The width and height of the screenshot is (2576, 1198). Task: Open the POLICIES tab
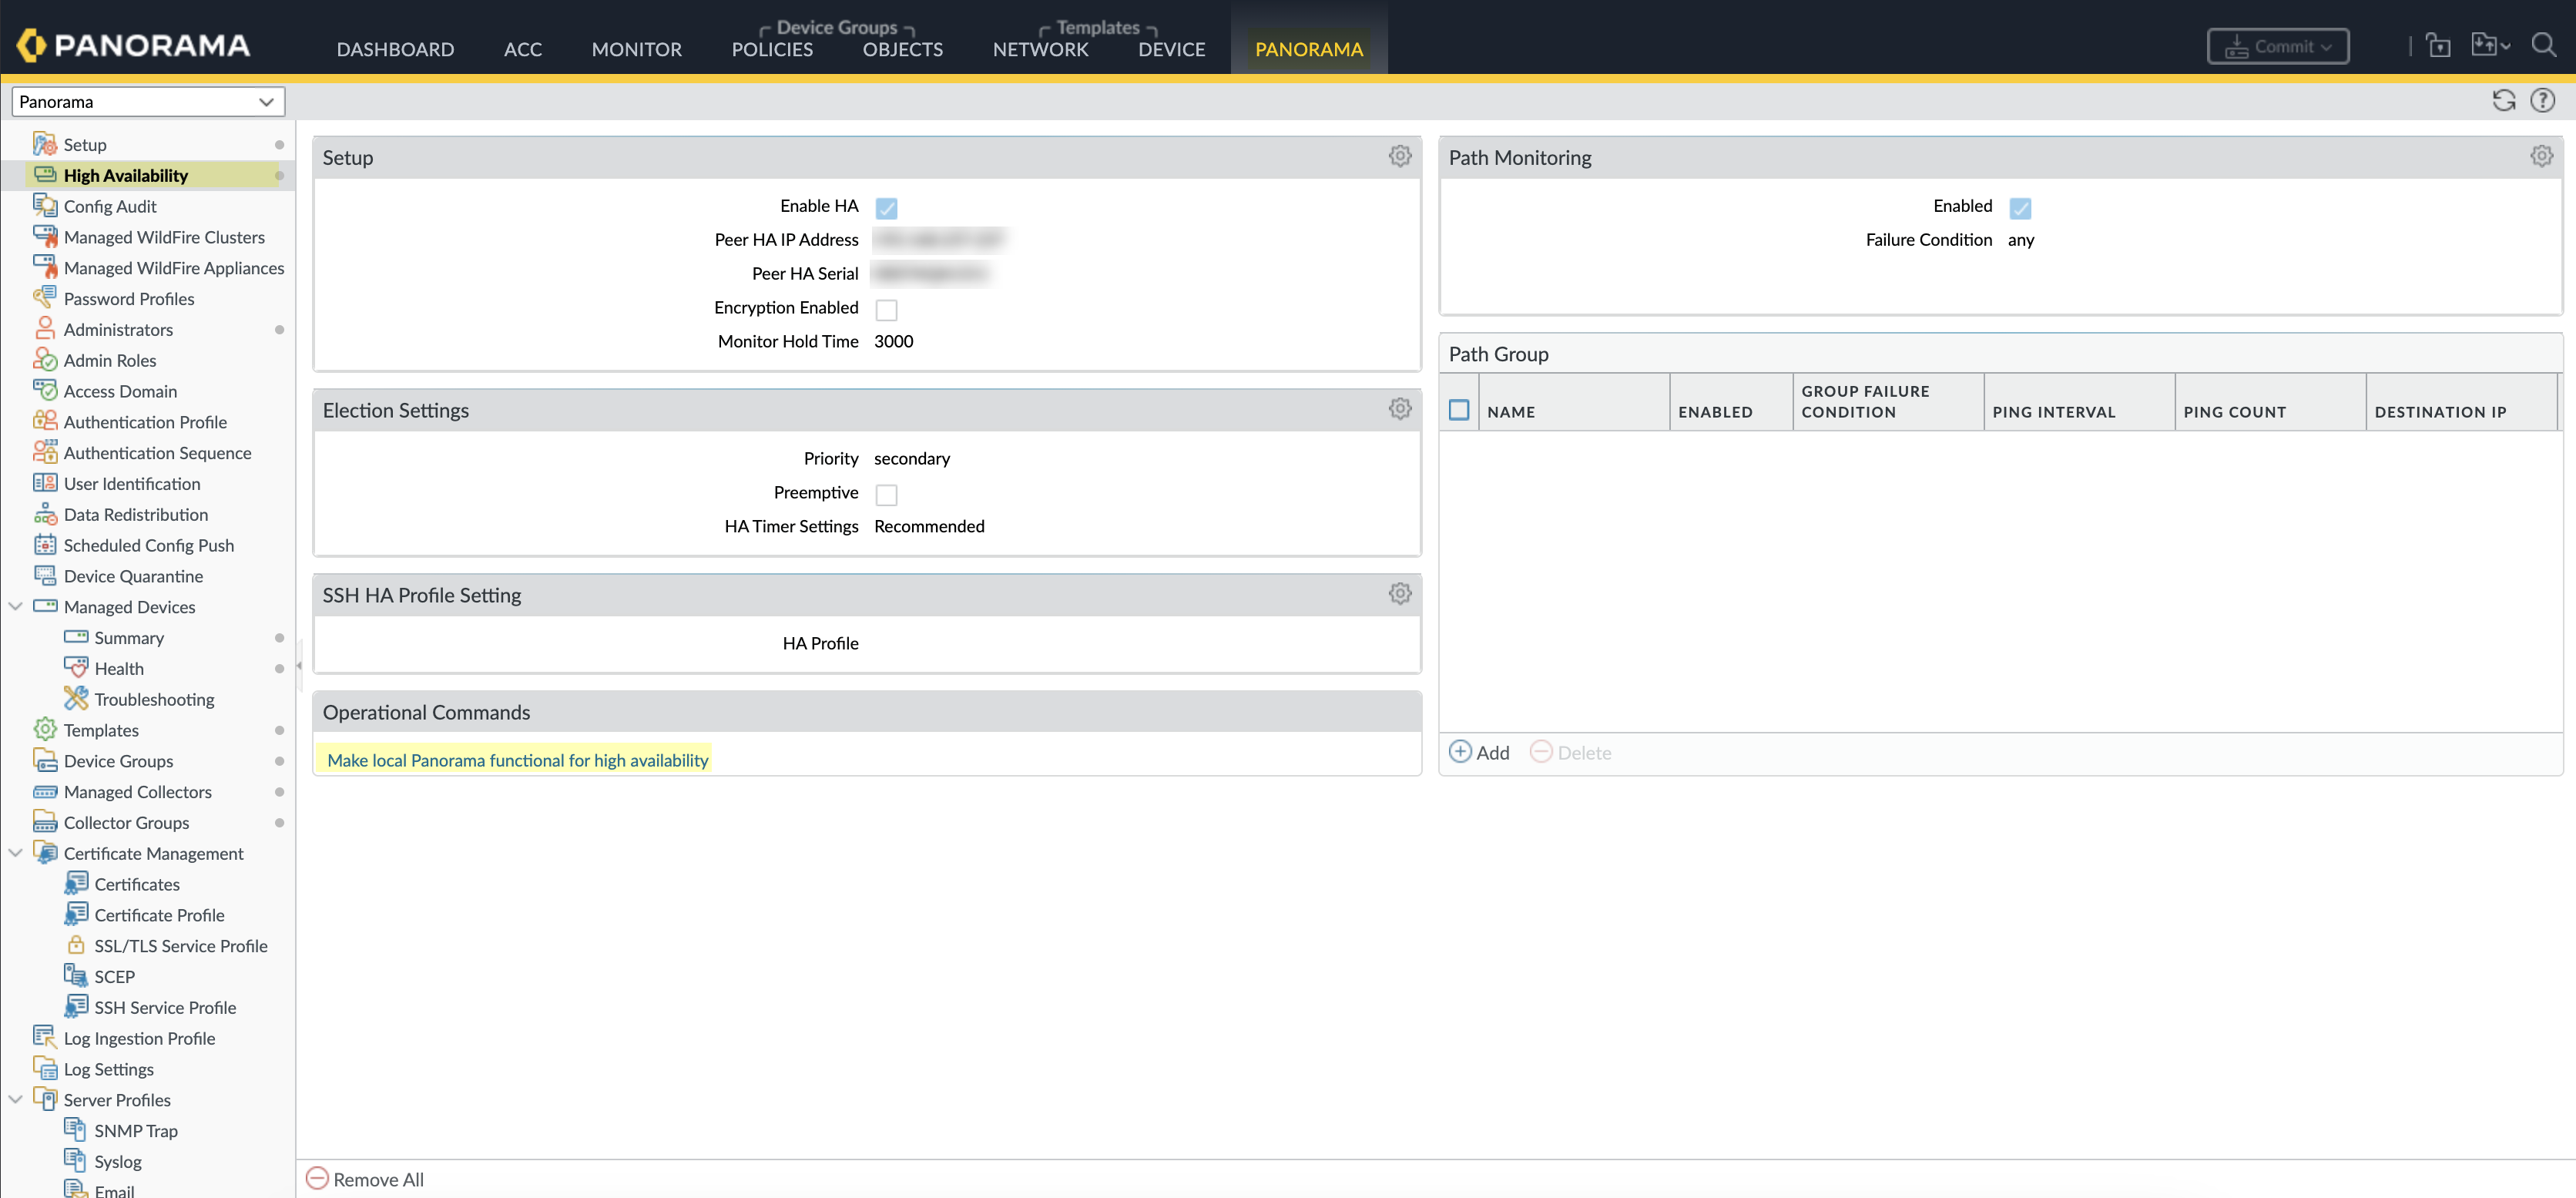click(771, 49)
